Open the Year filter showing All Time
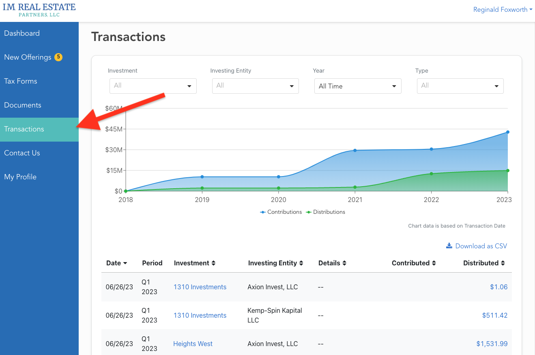Image resolution: width=535 pixels, height=355 pixels. pyautogui.click(x=357, y=86)
